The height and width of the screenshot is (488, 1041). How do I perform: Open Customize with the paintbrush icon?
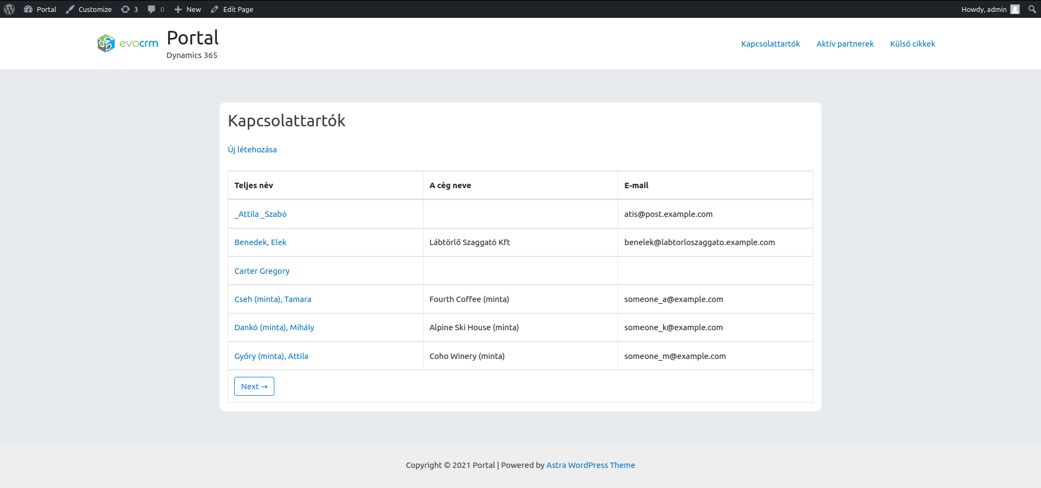tap(89, 9)
